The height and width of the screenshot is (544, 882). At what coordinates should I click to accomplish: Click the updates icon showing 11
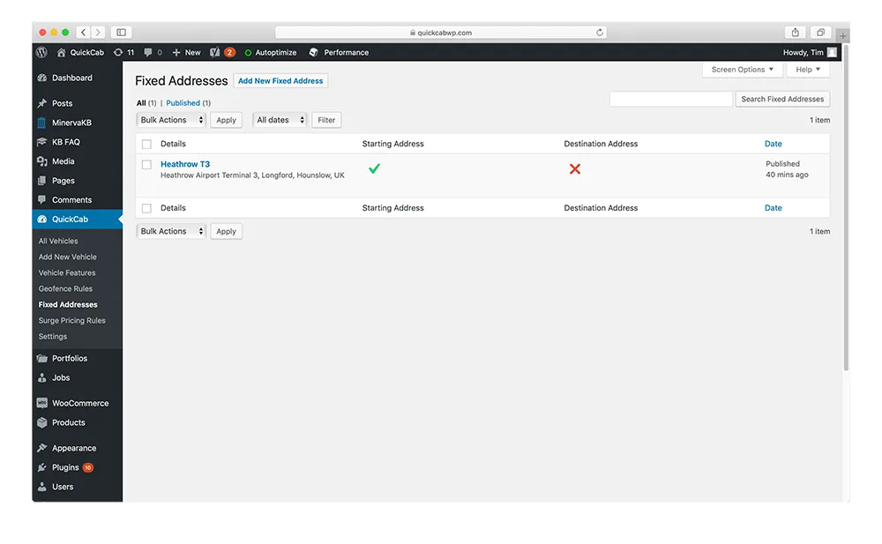pyautogui.click(x=117, y=52)
